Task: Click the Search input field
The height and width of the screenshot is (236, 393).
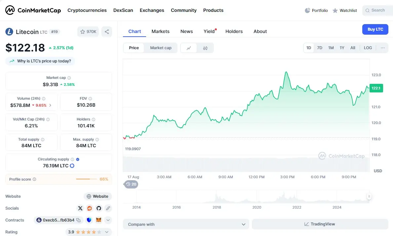Action: [377, 11]
